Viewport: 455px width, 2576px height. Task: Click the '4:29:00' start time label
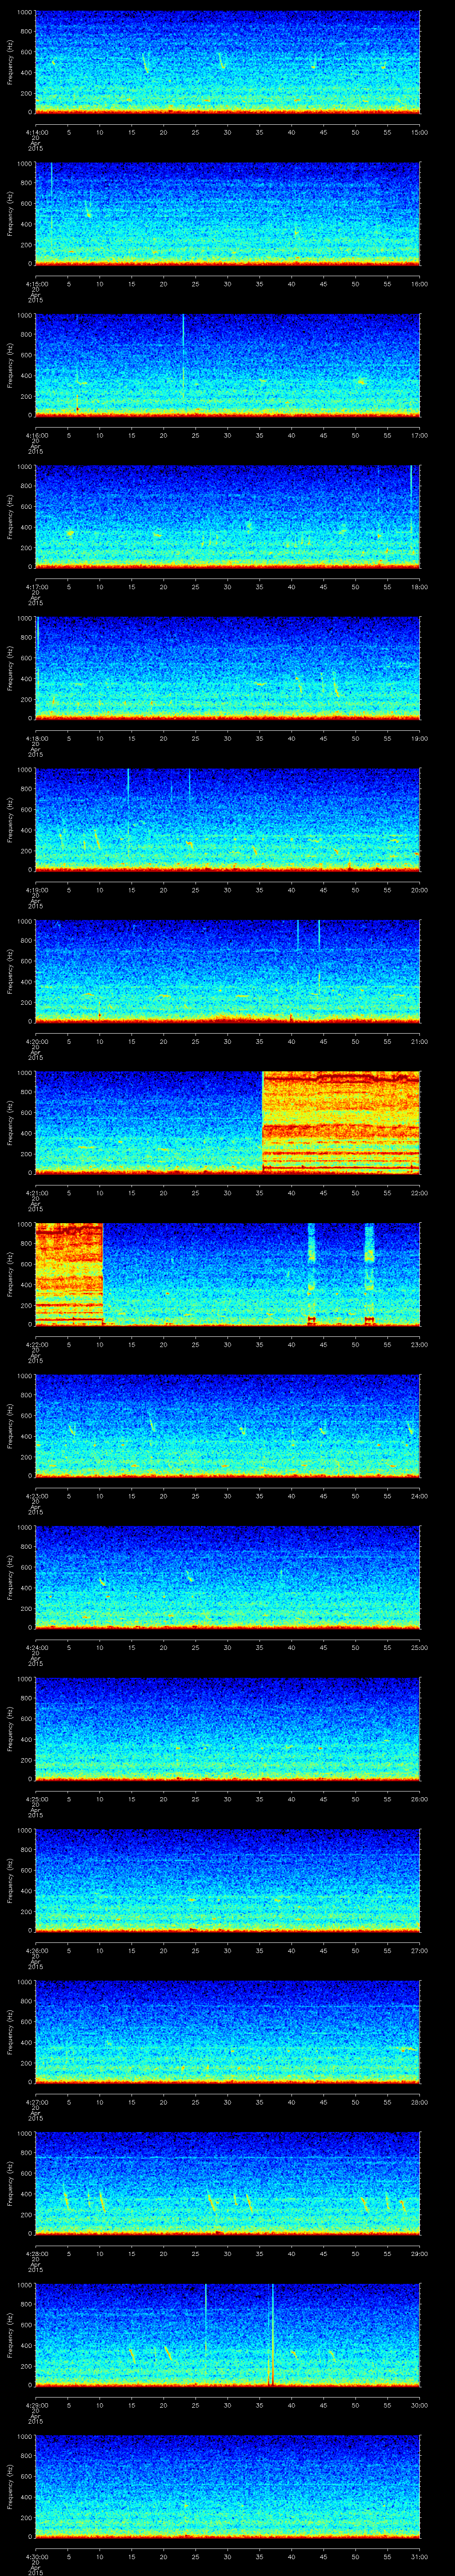click(36, 2404)
